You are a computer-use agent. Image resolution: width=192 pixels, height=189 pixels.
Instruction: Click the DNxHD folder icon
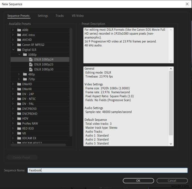click(19, 84)
